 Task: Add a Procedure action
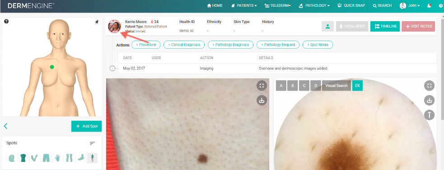tap(146, 45)
